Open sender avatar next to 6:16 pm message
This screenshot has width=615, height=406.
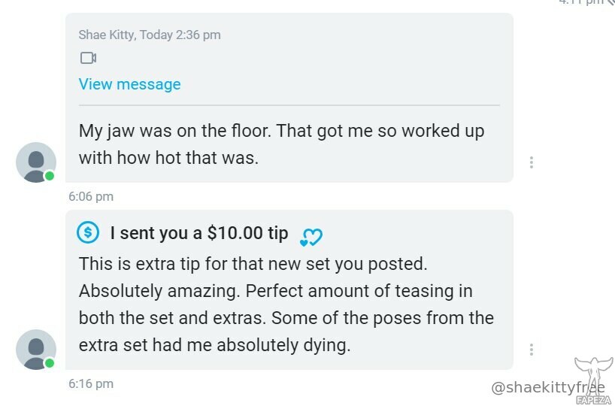pos(36,350)
